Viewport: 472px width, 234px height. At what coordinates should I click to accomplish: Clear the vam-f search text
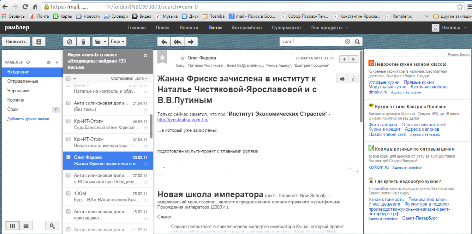tap(347, 42)
